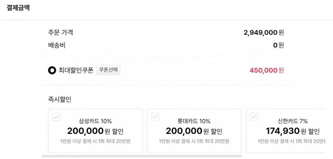
Task: Click 롯데카드's 200,000원 할인 amount
Action: coord(194,131)
